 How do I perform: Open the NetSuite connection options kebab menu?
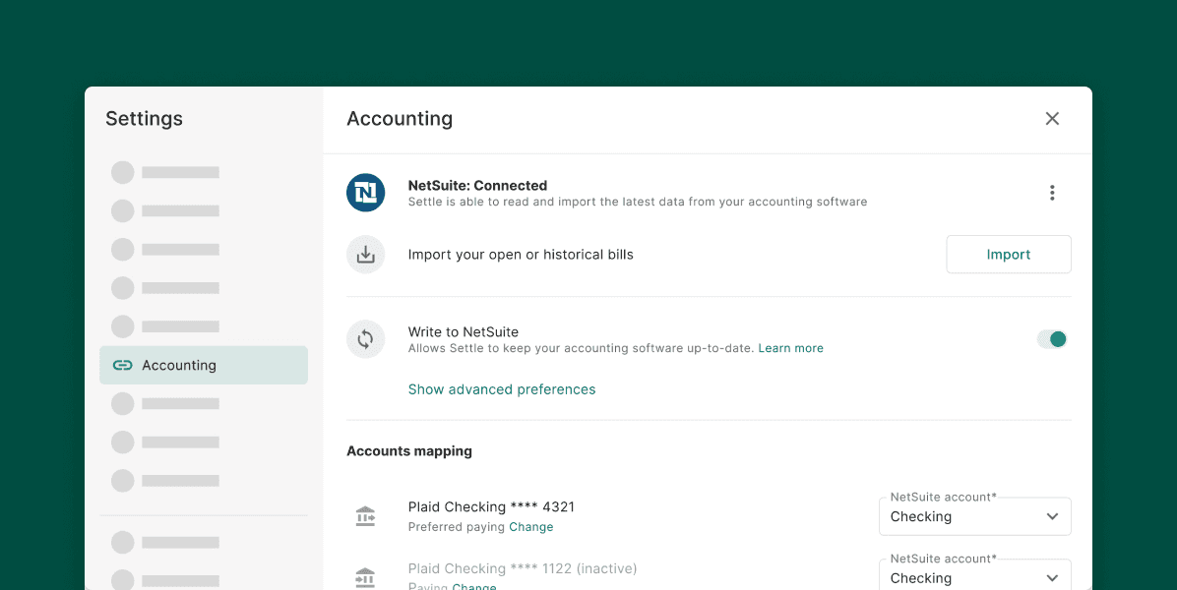(x=1052, y=193)
